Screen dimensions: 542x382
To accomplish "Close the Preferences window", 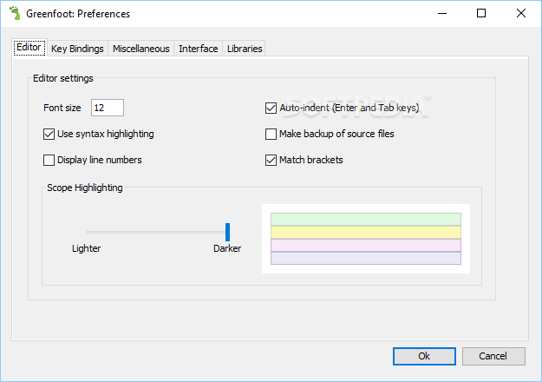I will coord(521,14).
